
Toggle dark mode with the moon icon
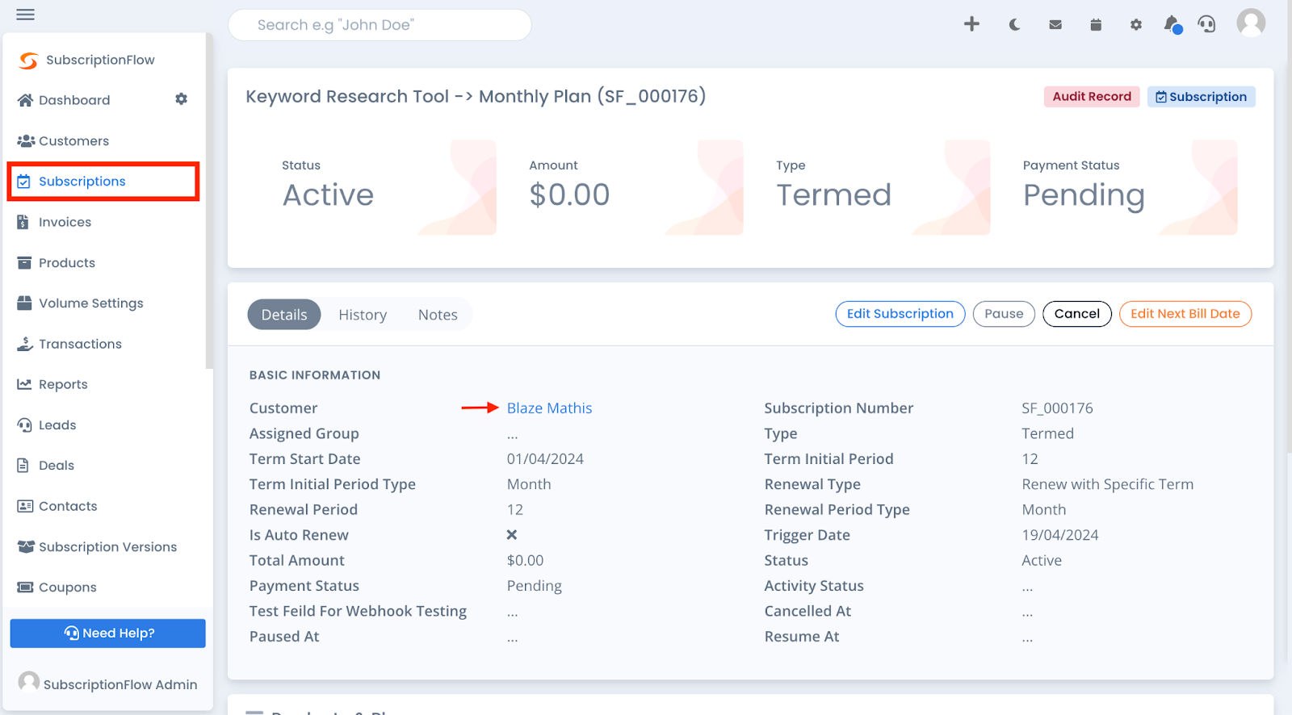pyautogui.click(x=1013, y=24)
